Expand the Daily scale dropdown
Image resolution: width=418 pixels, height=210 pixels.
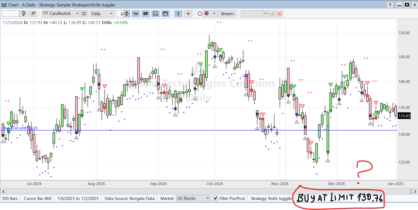click(111, 14)
